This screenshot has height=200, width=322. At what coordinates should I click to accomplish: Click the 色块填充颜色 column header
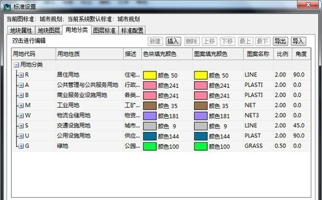167,54
